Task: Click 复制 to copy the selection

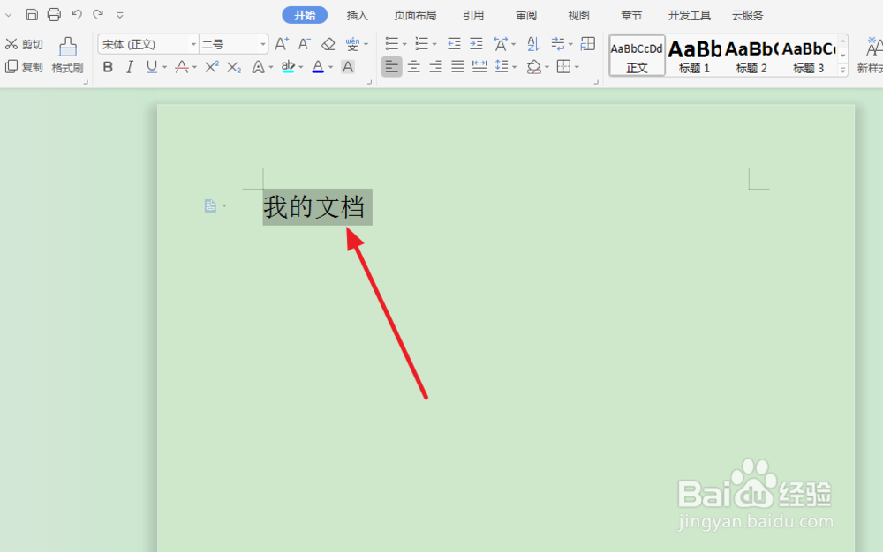Action: (x=24, y=67)
